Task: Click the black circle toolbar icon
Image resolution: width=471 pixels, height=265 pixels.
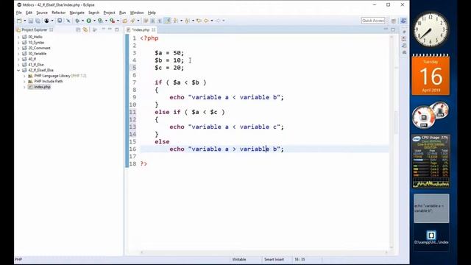Action: [46, 21]
